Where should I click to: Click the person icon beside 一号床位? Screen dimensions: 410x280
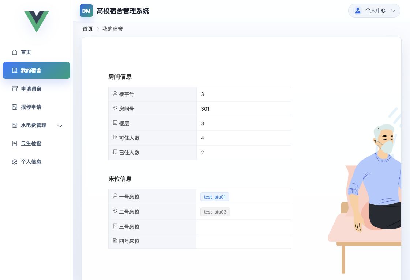pos(115,196)
